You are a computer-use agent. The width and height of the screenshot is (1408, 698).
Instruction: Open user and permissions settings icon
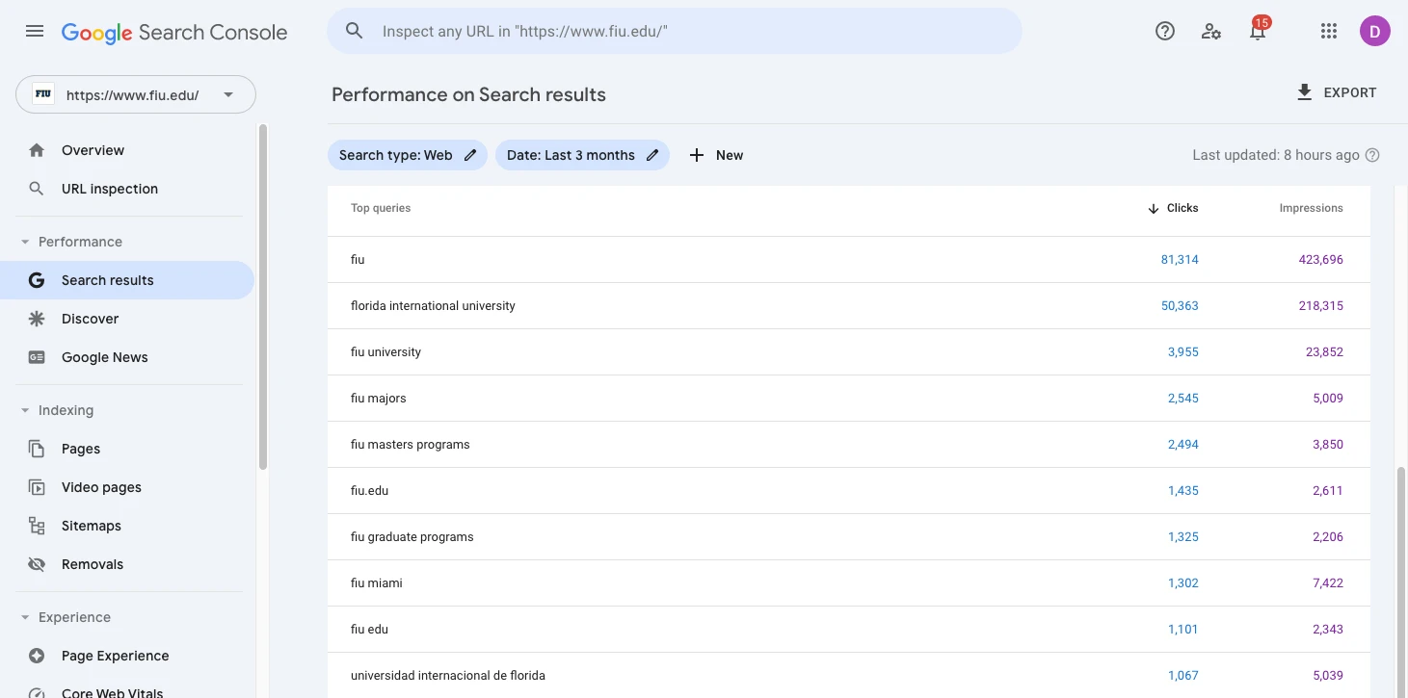[1211, 31]
